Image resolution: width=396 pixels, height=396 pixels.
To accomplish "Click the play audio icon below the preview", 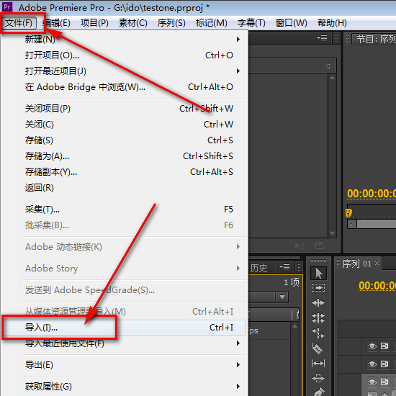I will [300, 246].
